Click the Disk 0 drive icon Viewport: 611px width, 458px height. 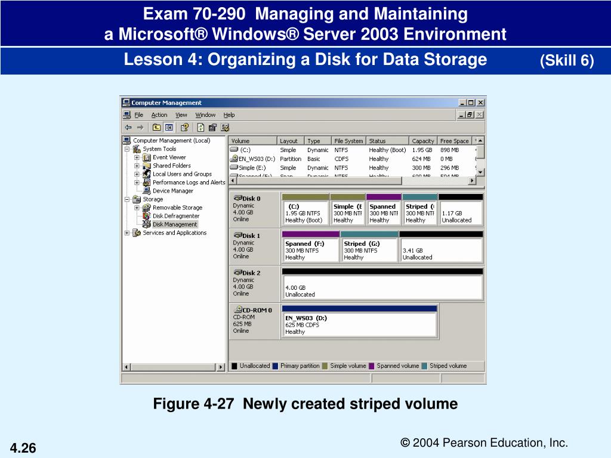click(x=237, y=198)
